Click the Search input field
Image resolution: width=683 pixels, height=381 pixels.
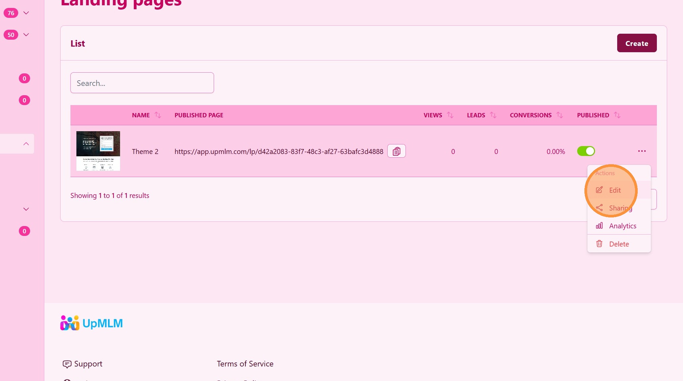pyautogui.click(x=142, y=83)
